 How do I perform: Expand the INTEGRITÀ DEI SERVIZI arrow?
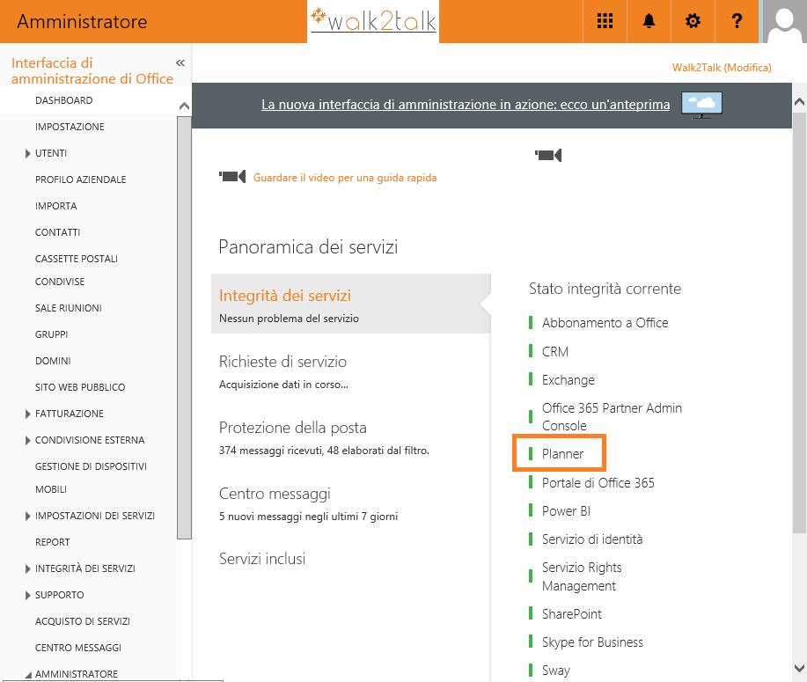point(28,568)
